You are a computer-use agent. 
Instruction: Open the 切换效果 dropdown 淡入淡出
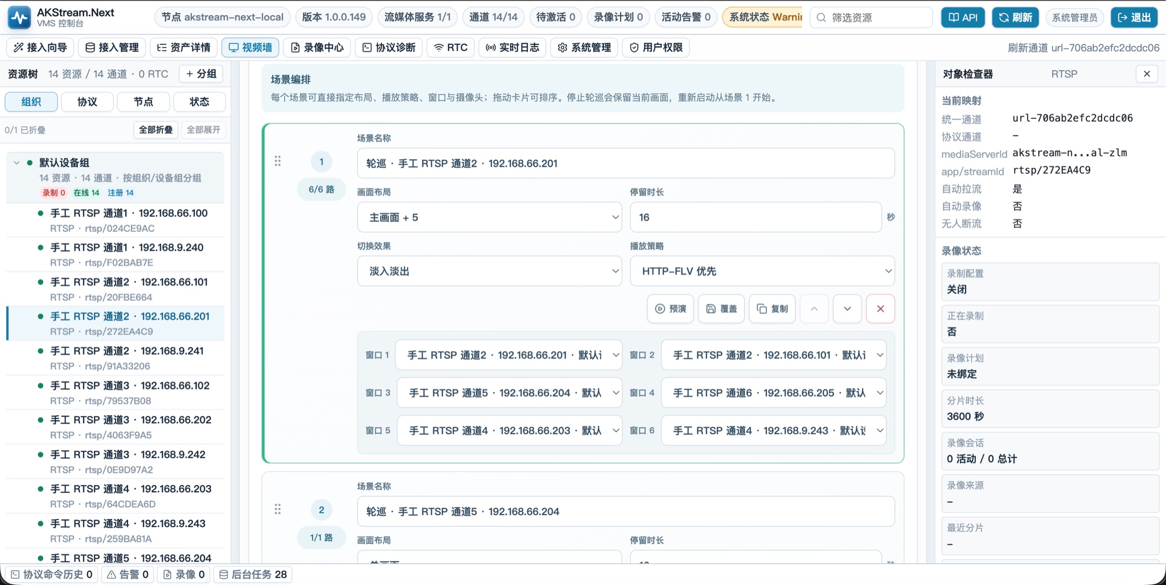[x=490, y=271]
